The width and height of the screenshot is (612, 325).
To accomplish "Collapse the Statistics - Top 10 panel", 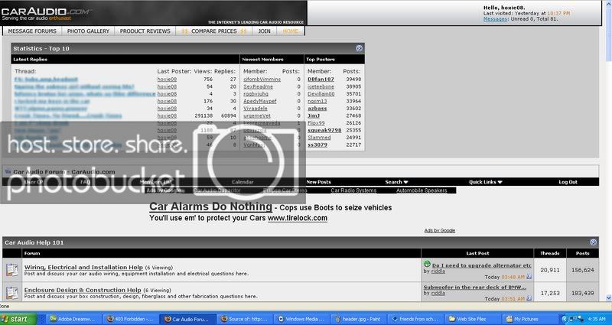I will pyautogui.click(x=359, y=48).
